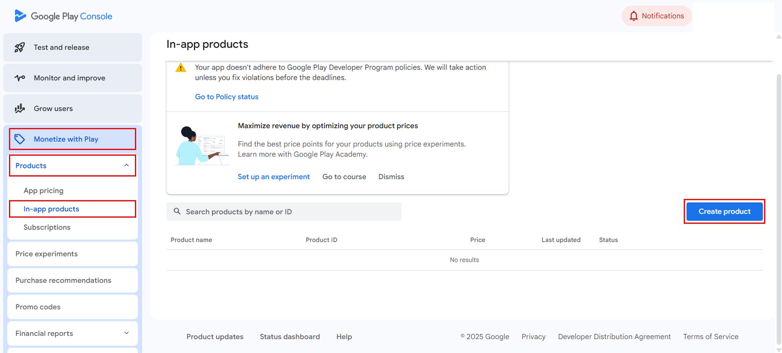The image size is (782, 353).
Task: Select Monetize with Play menu
Action: click(x=73, y=139)
